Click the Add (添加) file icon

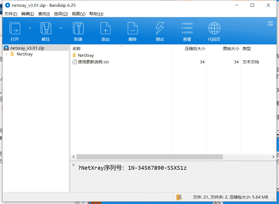105,29
